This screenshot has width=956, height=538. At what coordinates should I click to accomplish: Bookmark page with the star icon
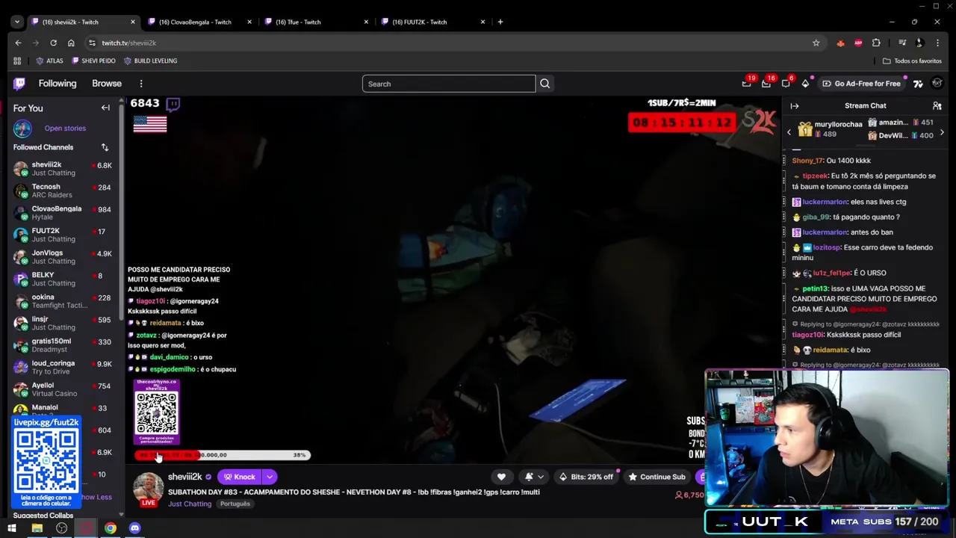pos(816,43)
